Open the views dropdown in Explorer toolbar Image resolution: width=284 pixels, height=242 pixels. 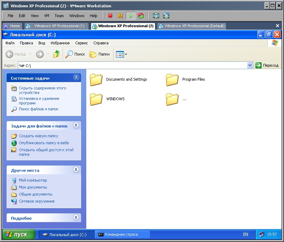coord(122,54)
